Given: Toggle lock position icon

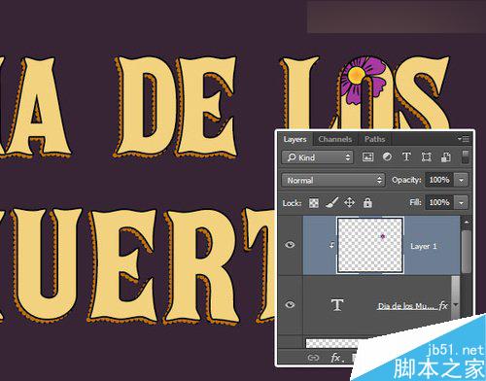Looking at the screenshot, I should pos(349,203).
